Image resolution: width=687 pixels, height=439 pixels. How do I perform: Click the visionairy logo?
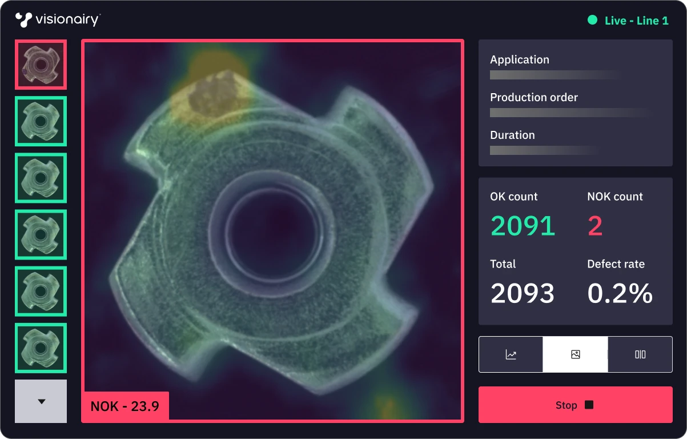click(58, 20)
